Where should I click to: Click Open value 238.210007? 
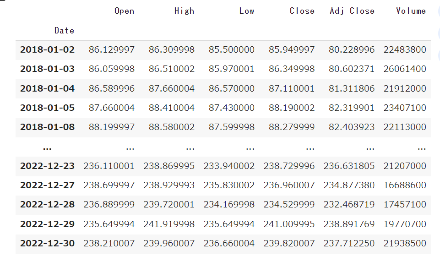pos(109,243)
